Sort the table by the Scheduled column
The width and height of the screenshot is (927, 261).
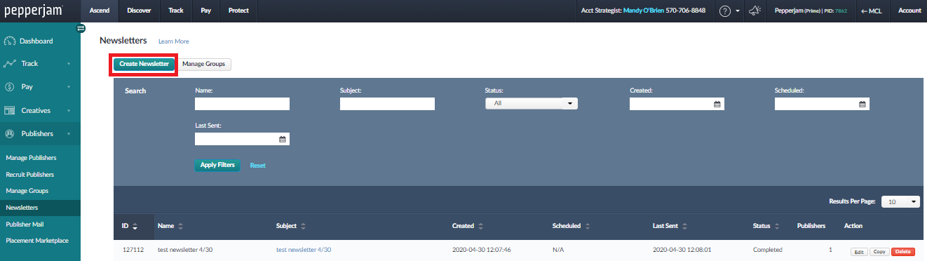588,226
